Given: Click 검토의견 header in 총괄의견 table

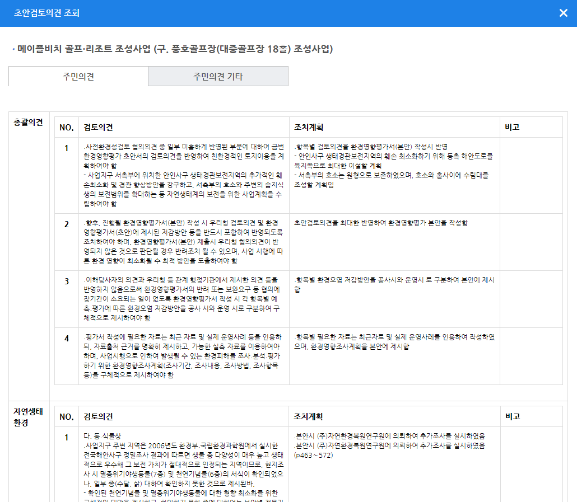Looking at the screenshot, I should 98,127.
